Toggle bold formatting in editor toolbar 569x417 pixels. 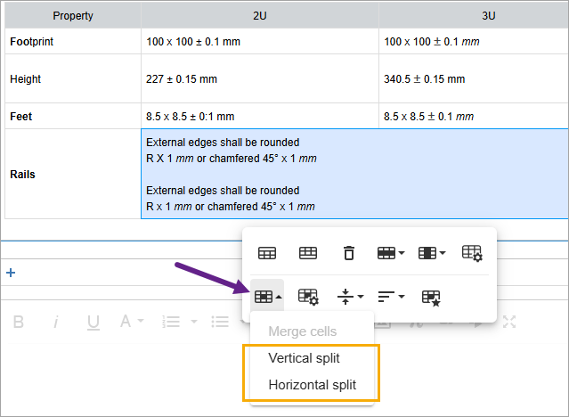click(x=18, y=322)
